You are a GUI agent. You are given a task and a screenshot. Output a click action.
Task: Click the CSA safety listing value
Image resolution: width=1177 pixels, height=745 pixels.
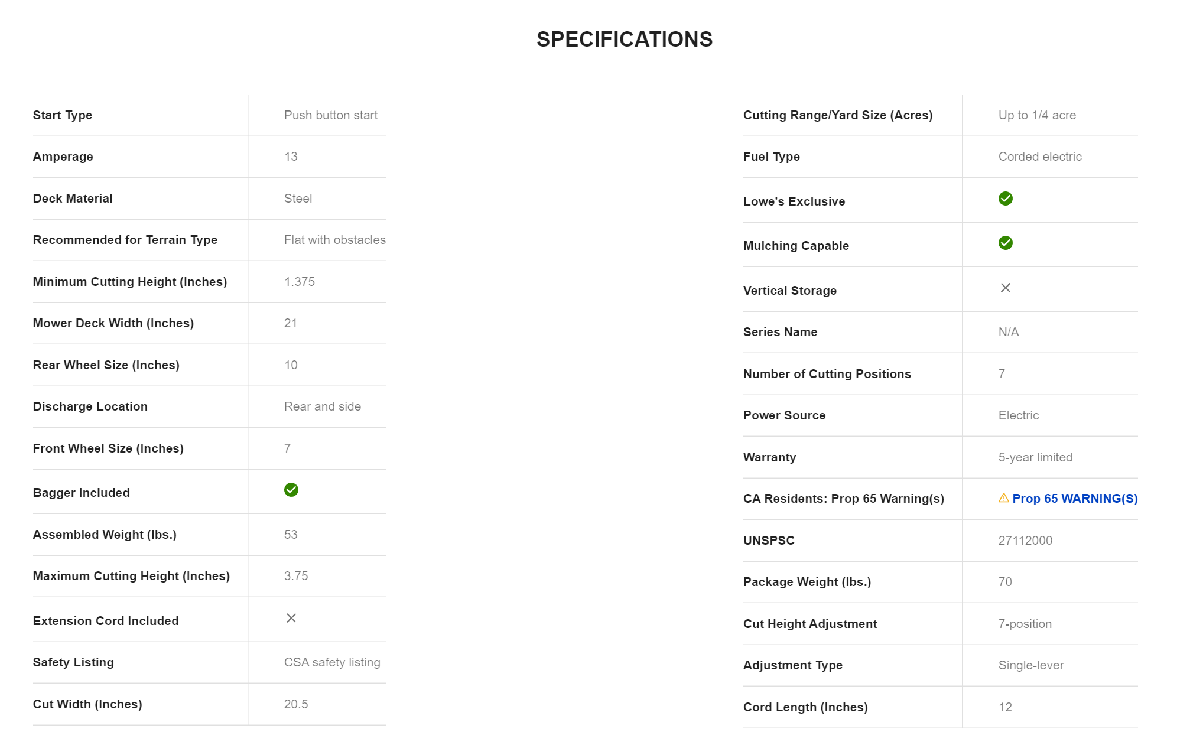point(331,662)
